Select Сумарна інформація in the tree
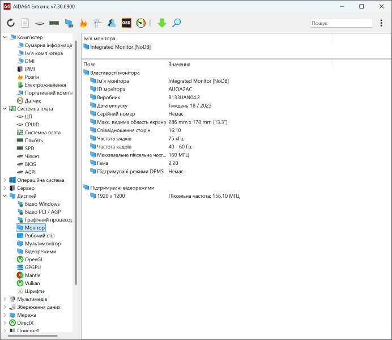The height and width of the screenshot is (340, 392). [45, 45]
